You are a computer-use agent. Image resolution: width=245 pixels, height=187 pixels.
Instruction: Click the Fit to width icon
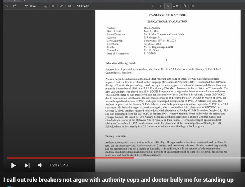coord(159,6)
